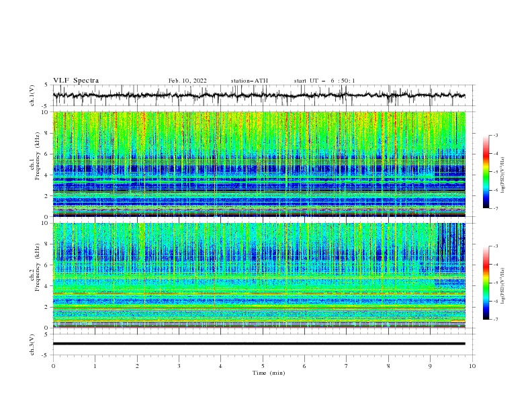This screenshot has width=532, height=411.
Task: Click time axis tick label '0'
Action: [53, 366]
